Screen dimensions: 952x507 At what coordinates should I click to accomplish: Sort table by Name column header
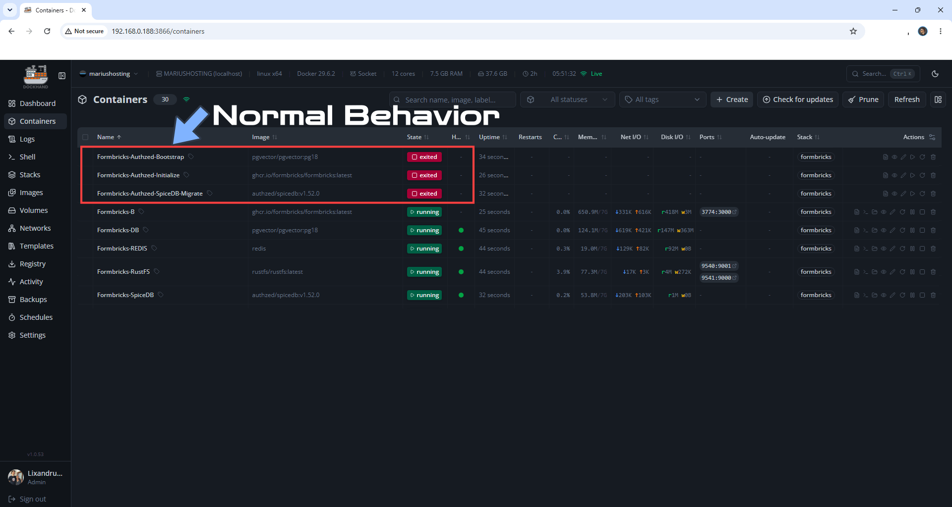[109, 137]
